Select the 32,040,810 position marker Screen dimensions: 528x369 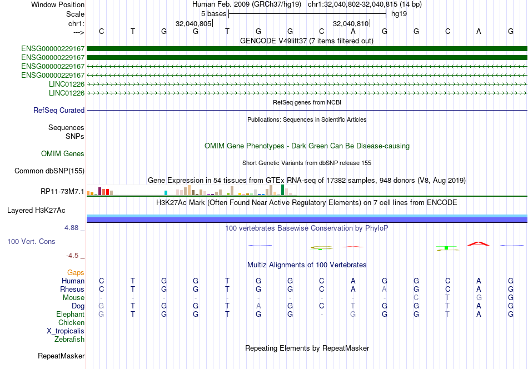pyautogui.click(x=351, y=23)
